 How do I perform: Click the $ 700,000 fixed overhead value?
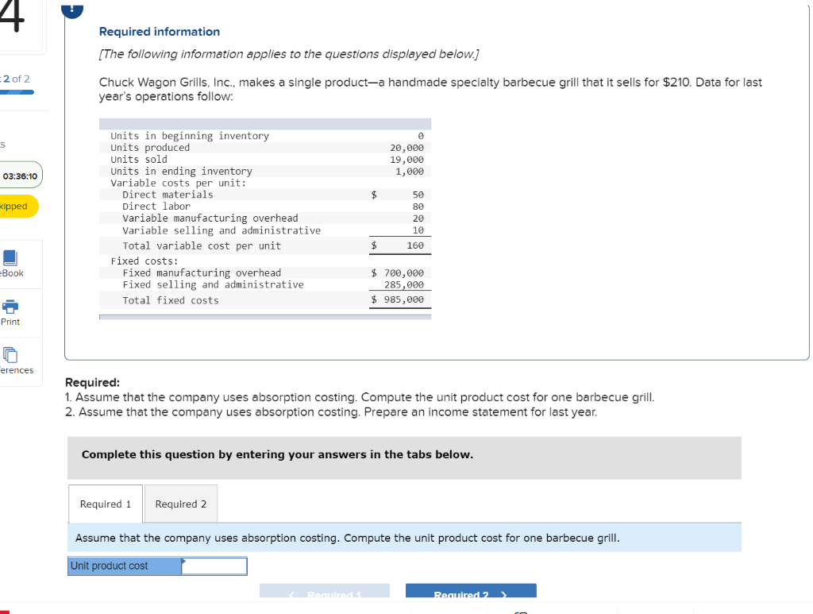398,272
